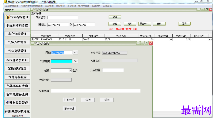Open the 财务管理 menu
Image resolution: width=217 pixels, height=120 pixels.
pyautogui.click(x=60, y=6)
